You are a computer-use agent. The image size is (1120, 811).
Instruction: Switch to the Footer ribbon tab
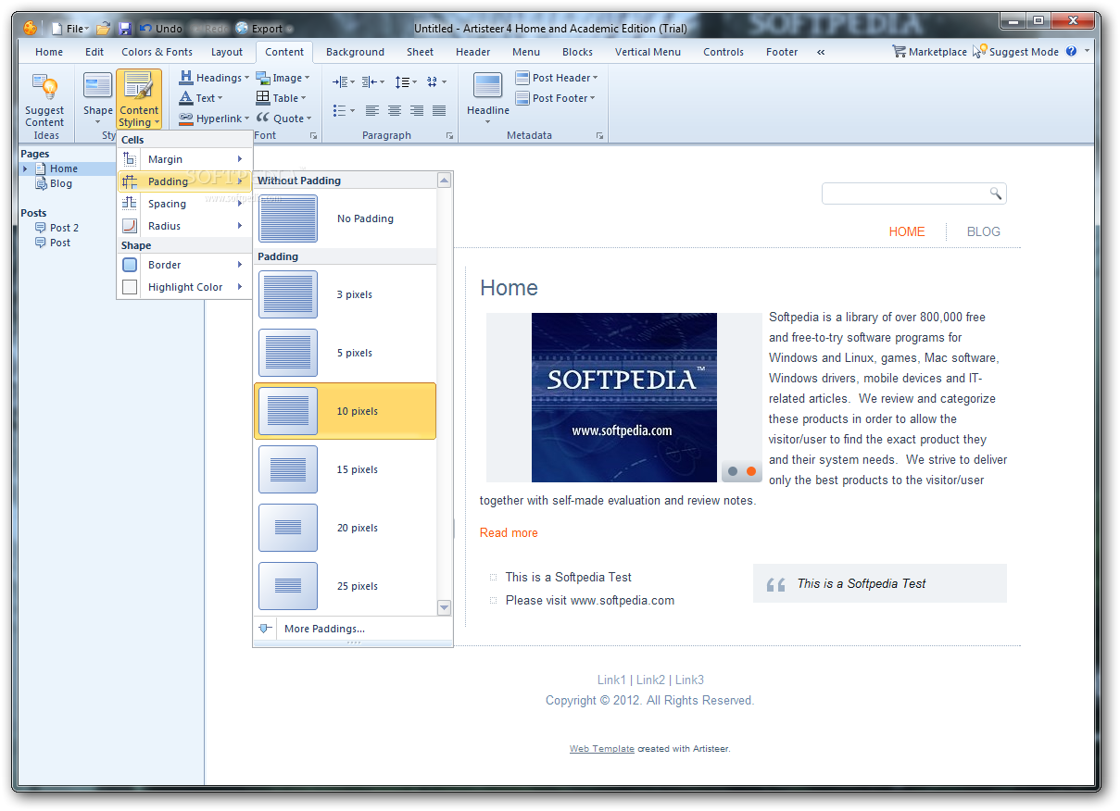point(781,52)
